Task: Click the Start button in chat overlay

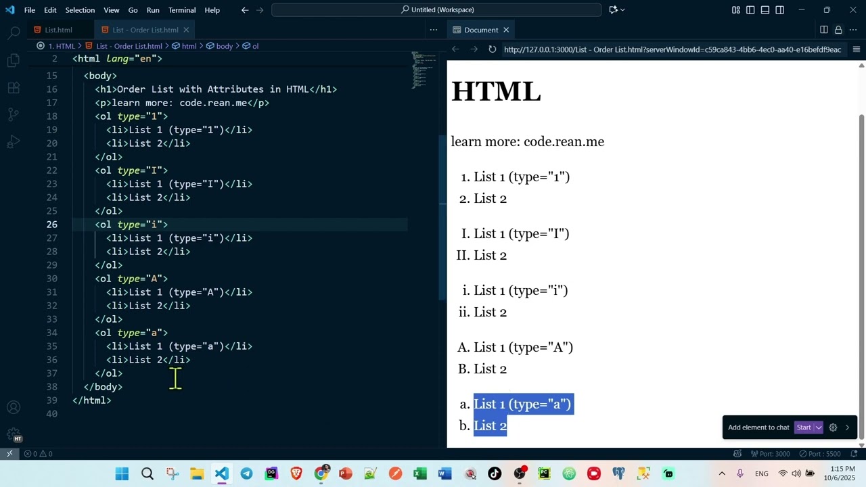Action: (x=804, y=427)
